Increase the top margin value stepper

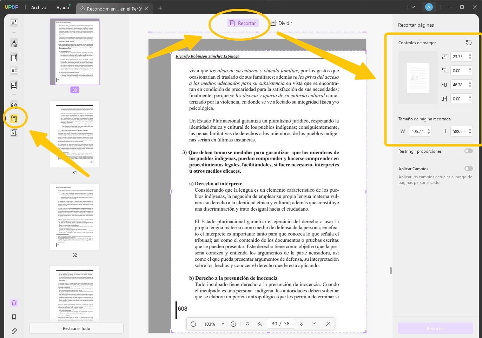[x=470, y=55]
